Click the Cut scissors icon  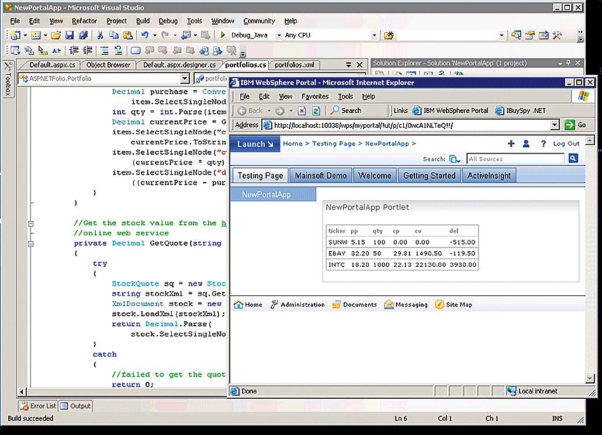click(100, 36)
